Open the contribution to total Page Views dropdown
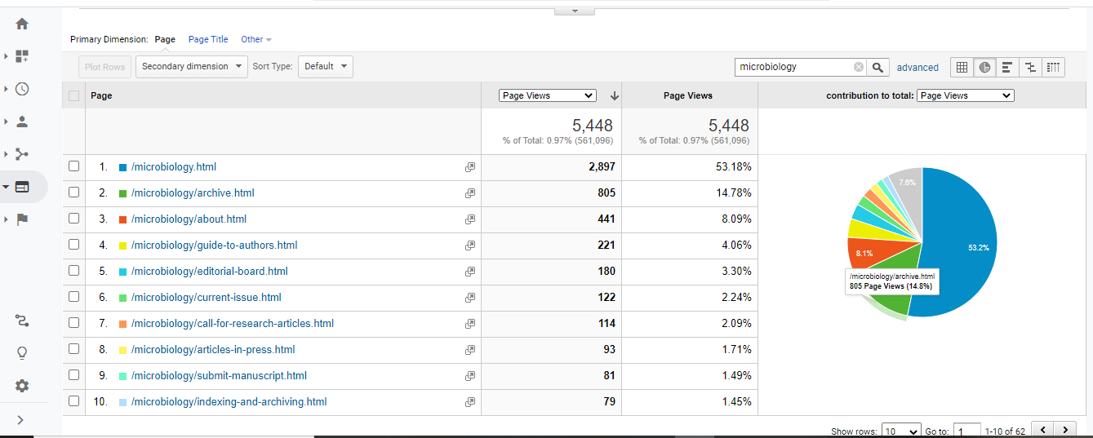 (x=965, y=95)
